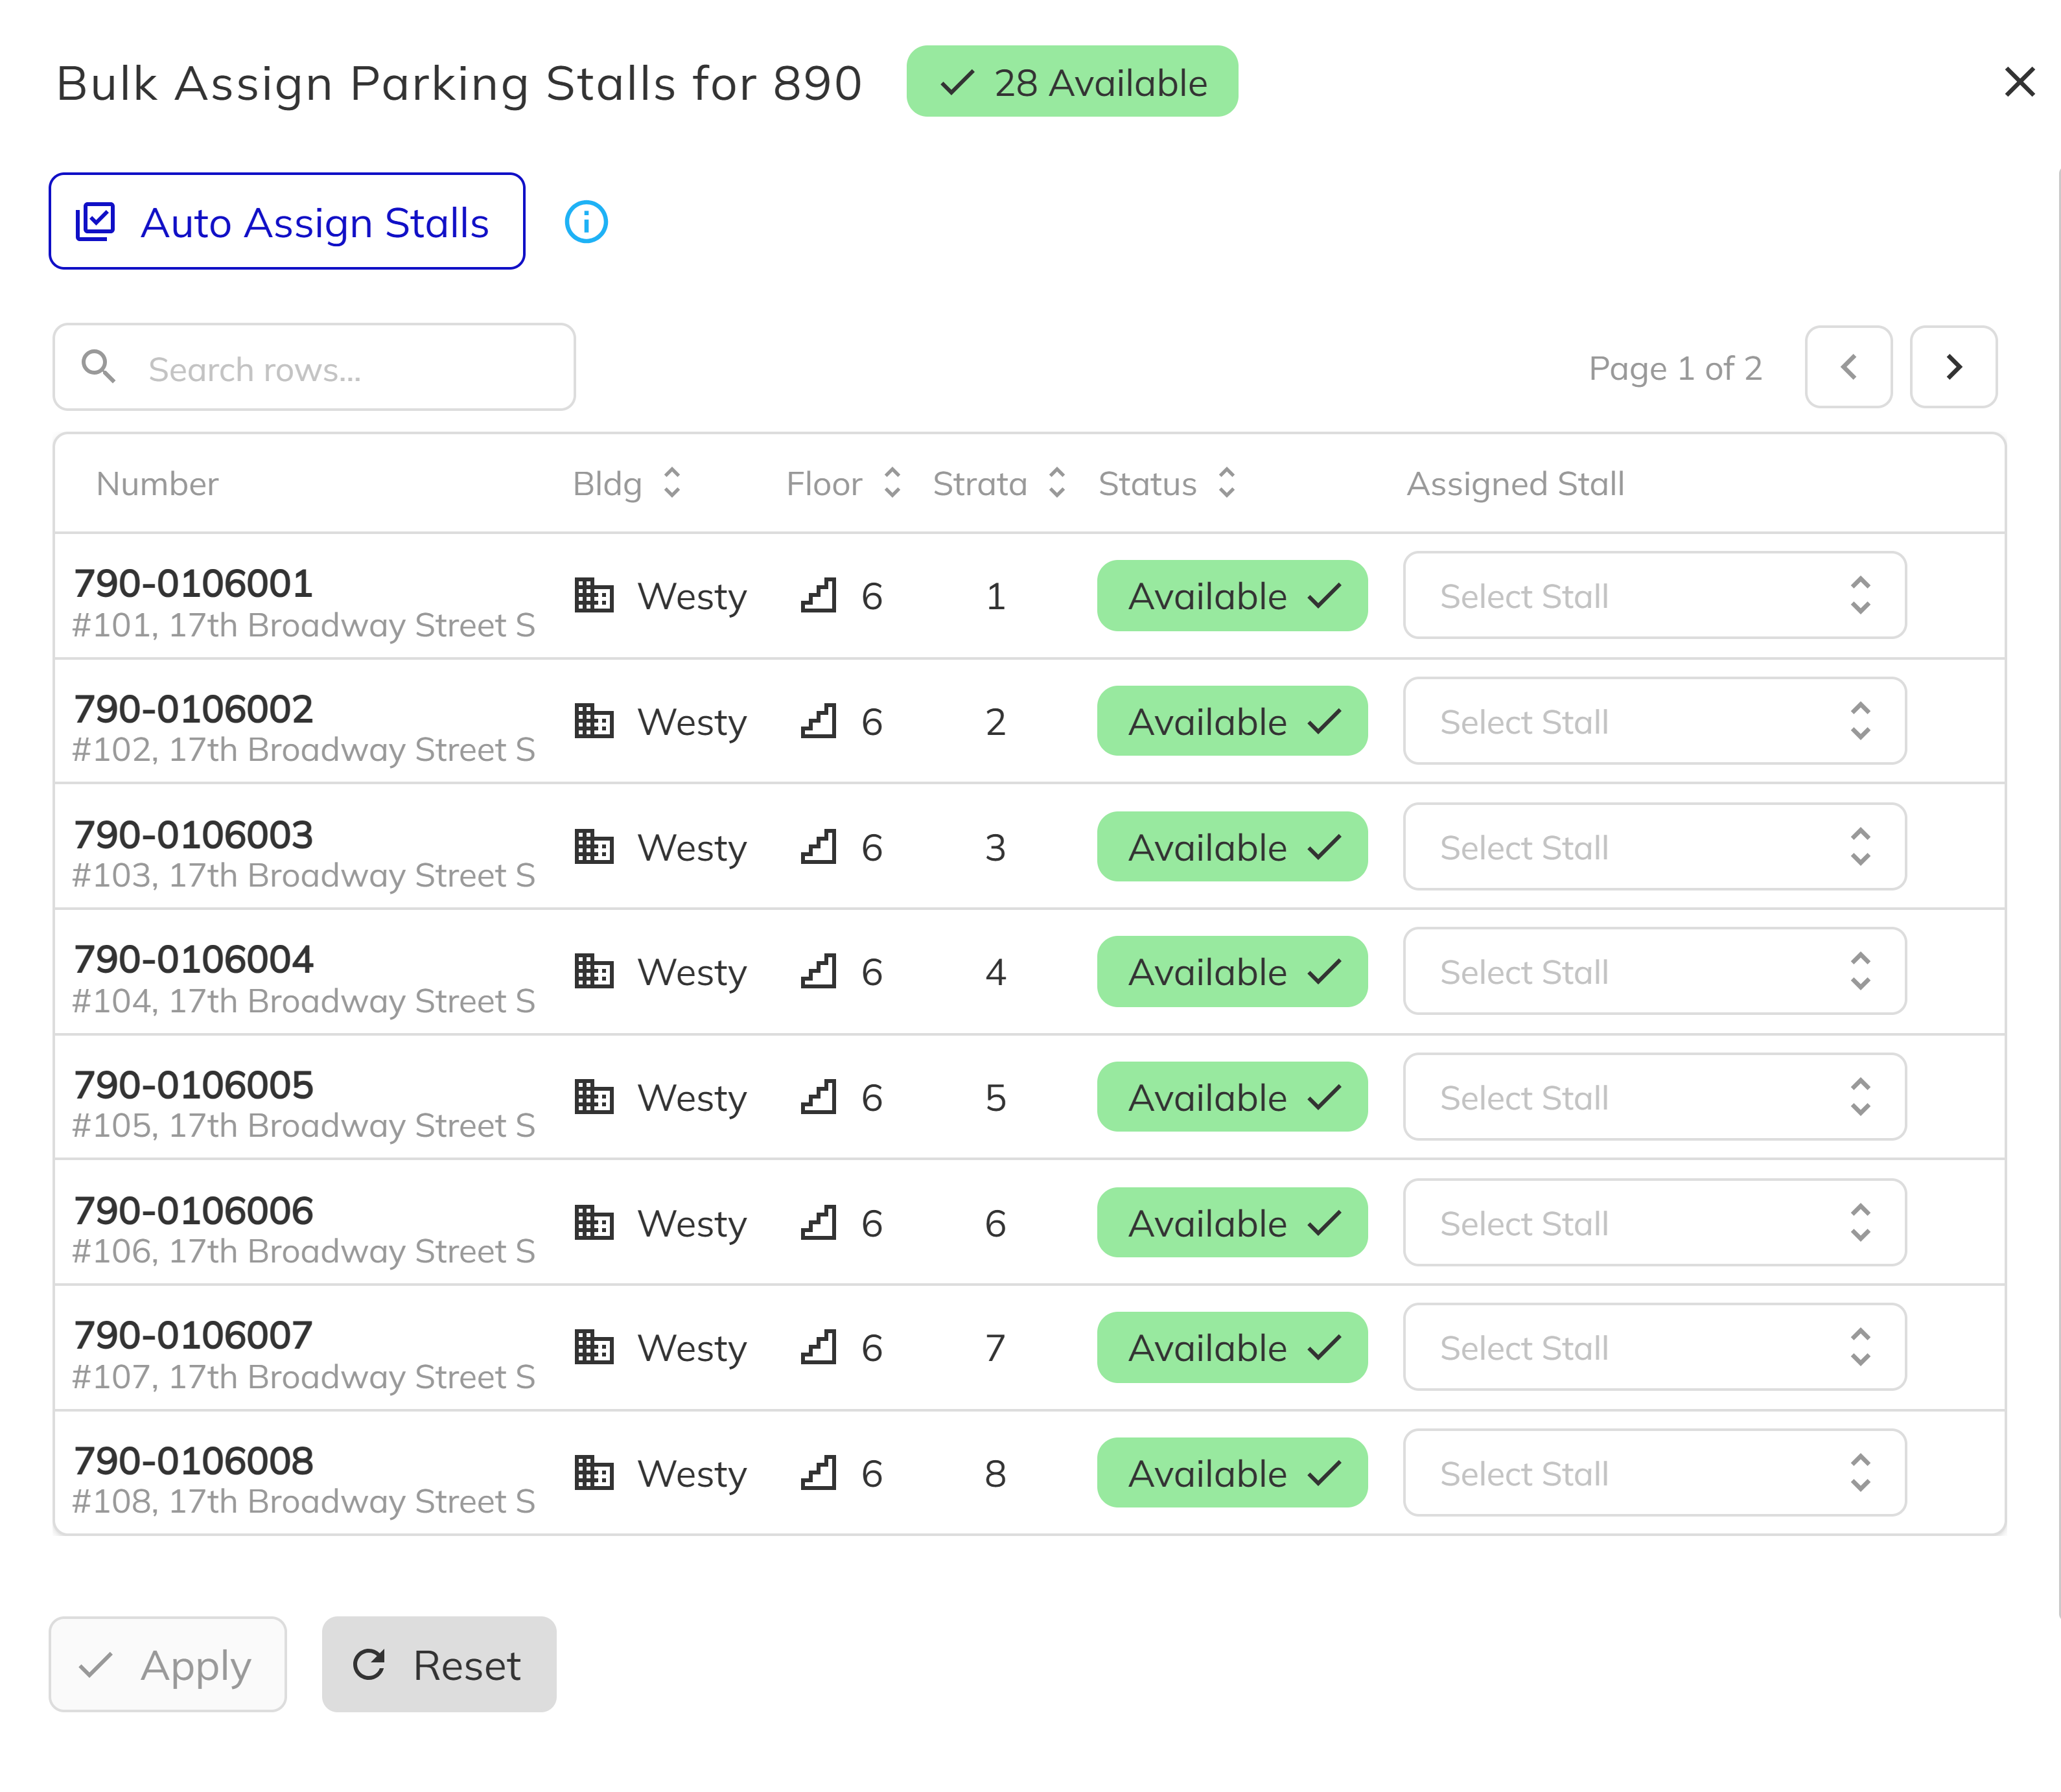Click the checkmark icon on the Apply button

click(96, 1664)
